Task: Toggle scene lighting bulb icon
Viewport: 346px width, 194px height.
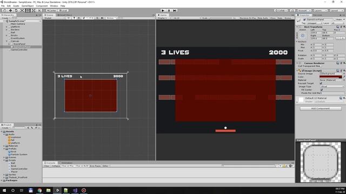Action: [x=74, y=18]
